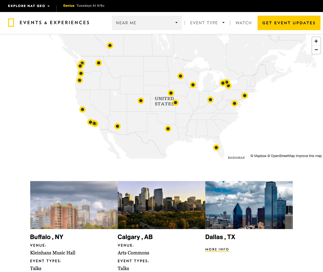Open the Buffalo, NY skyline thumbnail
Screen dimensions: 323x272
pyautogui.click(x=74, y=205)
